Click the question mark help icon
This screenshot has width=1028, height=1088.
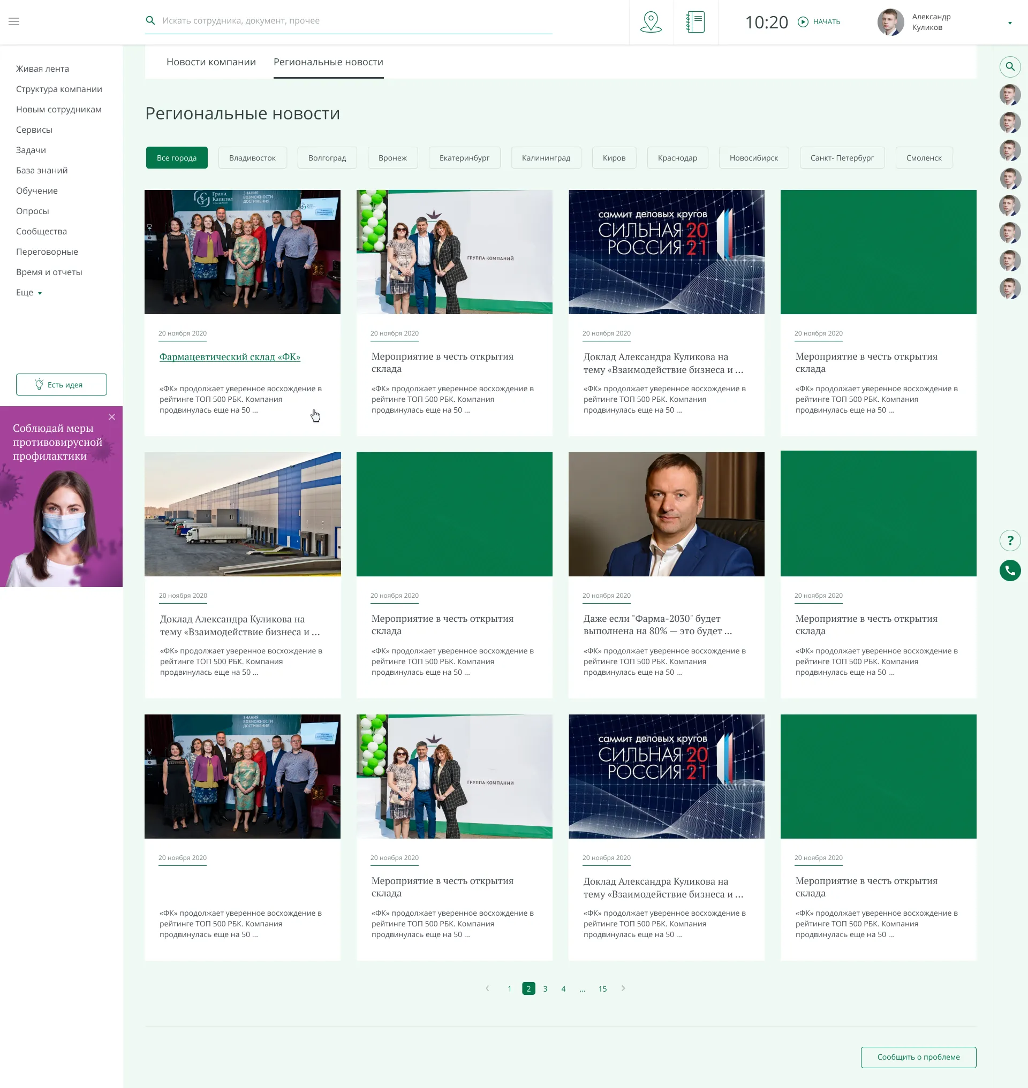[1009, 541]
